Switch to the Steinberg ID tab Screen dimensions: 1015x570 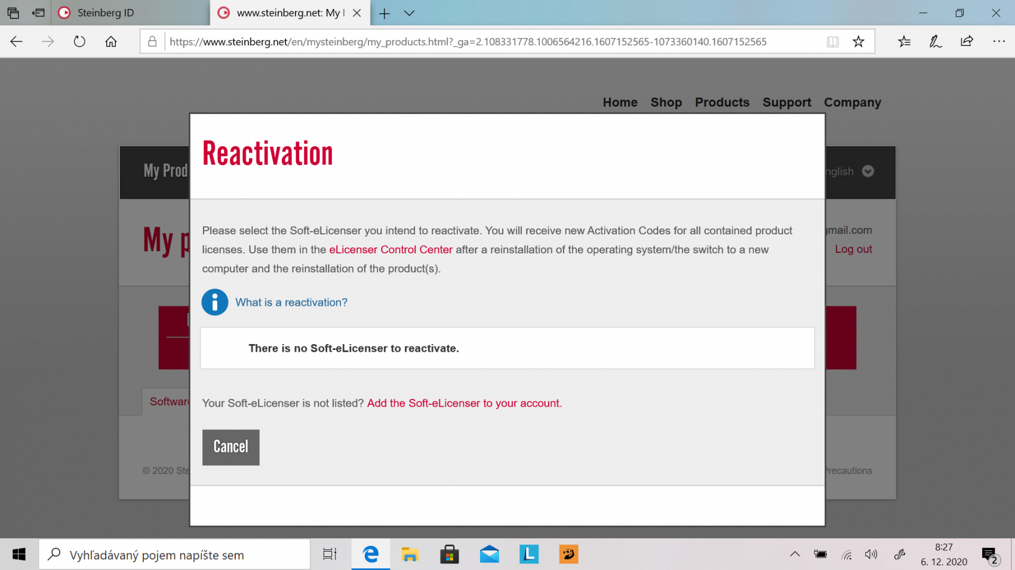pyautogui.click(x=105, y=13)
